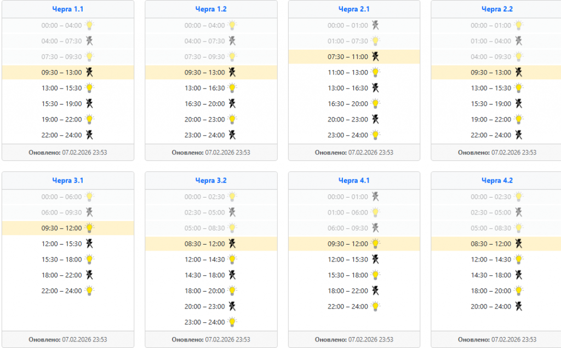Image resolution: width=561 pixels, height=348 pixels.
Task: Click power-off icon for 18:00 – 22:00 in Черга 3.1
Action: [x=89, y=275]
